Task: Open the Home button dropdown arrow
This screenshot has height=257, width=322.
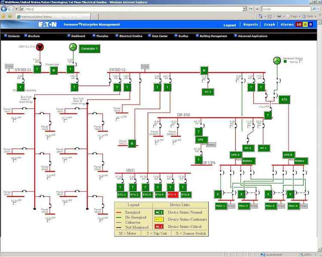Action: click(x=265, y=16)
